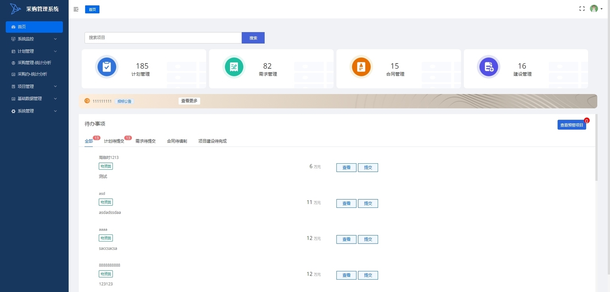Click the 系统监控 sidebar icon
Viewport: 610px width, 292px height.
[x=14, y=39]
